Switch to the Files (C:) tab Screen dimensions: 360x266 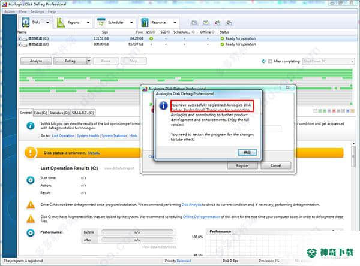(41, 113)
